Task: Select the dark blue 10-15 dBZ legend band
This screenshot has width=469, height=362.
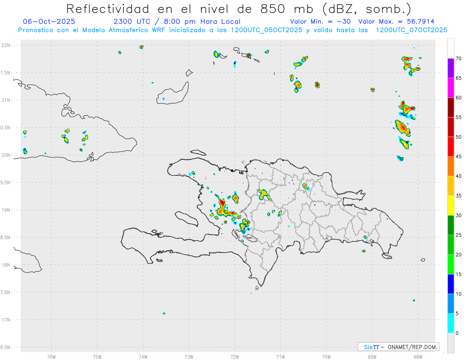Action: pos(451,284)
